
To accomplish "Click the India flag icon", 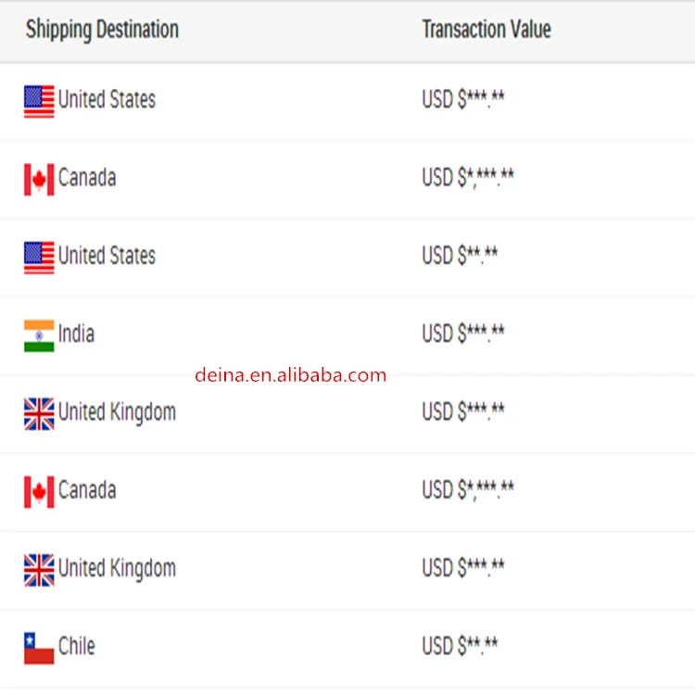I will pyautogui.click(x=39, y=336).
